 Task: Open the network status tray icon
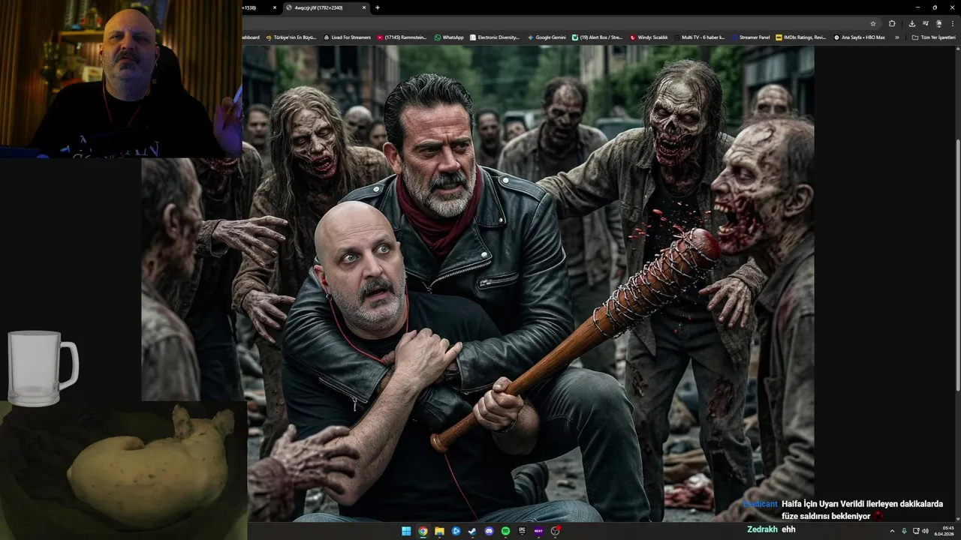(916, 531)
